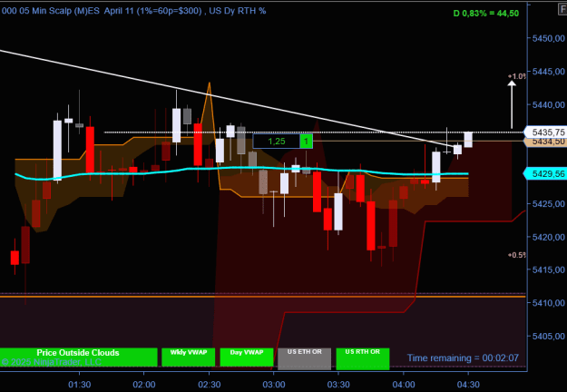The image size is (567, 392).
Task: Click the +0.5% level label
Action: [517, 255]
